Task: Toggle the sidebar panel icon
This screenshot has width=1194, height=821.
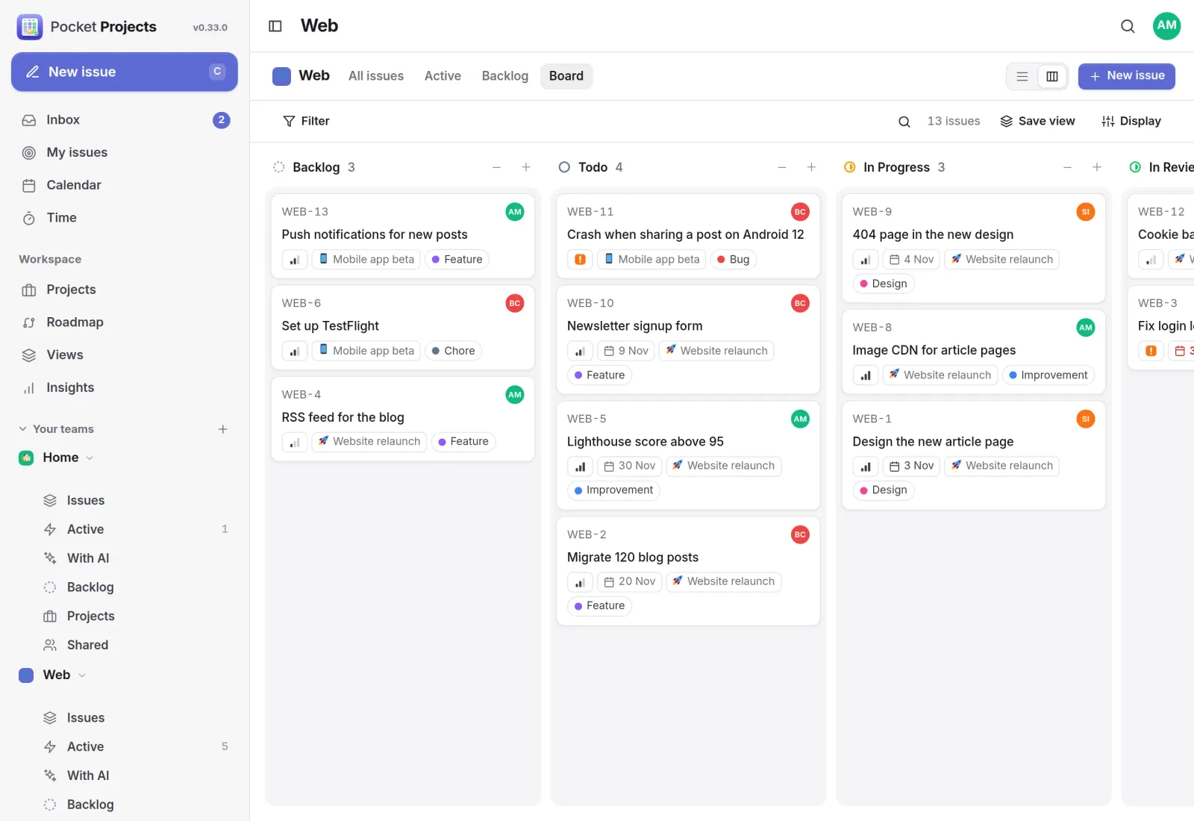Action: [275, 26]
